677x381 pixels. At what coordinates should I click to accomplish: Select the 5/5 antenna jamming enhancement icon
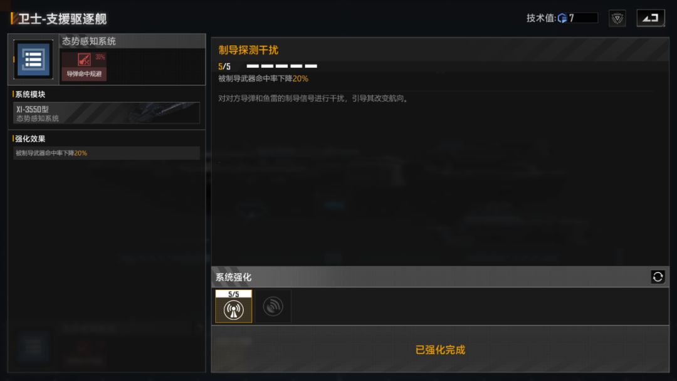(x=234, y=306)
